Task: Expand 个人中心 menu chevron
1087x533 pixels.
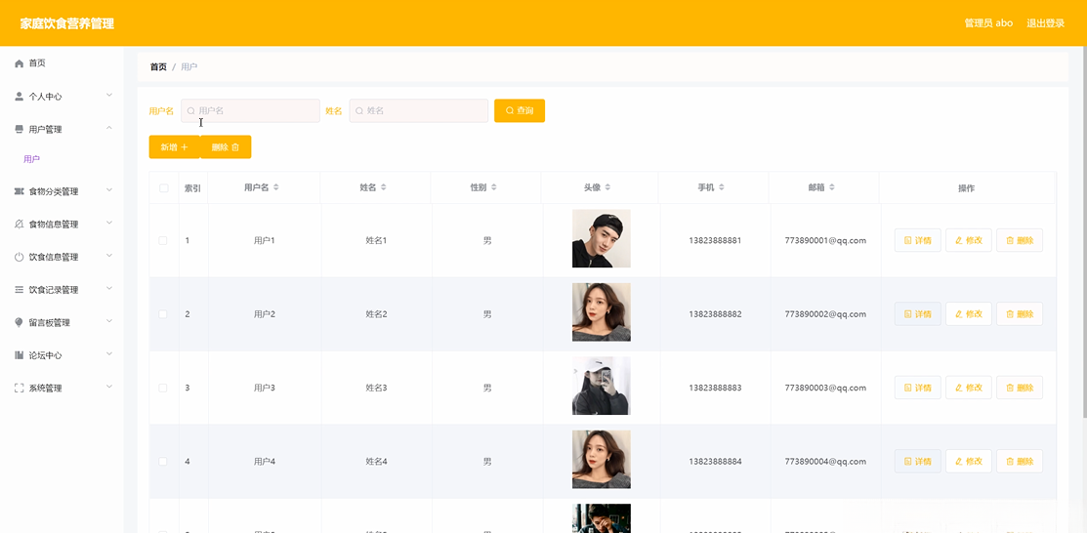Action: [109, 95]
